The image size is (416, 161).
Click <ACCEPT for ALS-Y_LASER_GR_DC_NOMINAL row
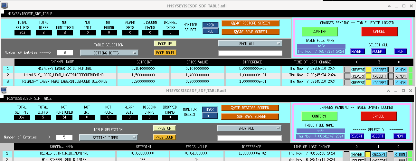coord(379,69)
